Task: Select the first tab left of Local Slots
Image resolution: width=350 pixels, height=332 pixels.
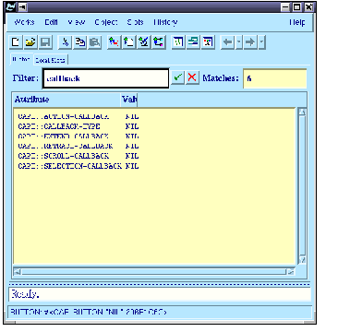Action: pyautogui.click(x=21, y=59)
